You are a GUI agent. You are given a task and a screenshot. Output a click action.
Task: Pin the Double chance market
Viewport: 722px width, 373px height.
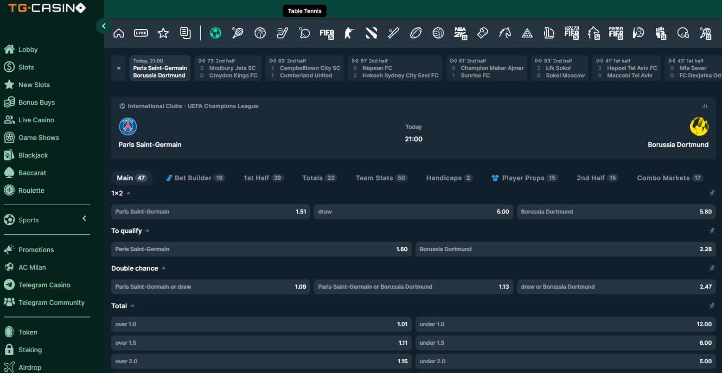click(x=712, y=268)
